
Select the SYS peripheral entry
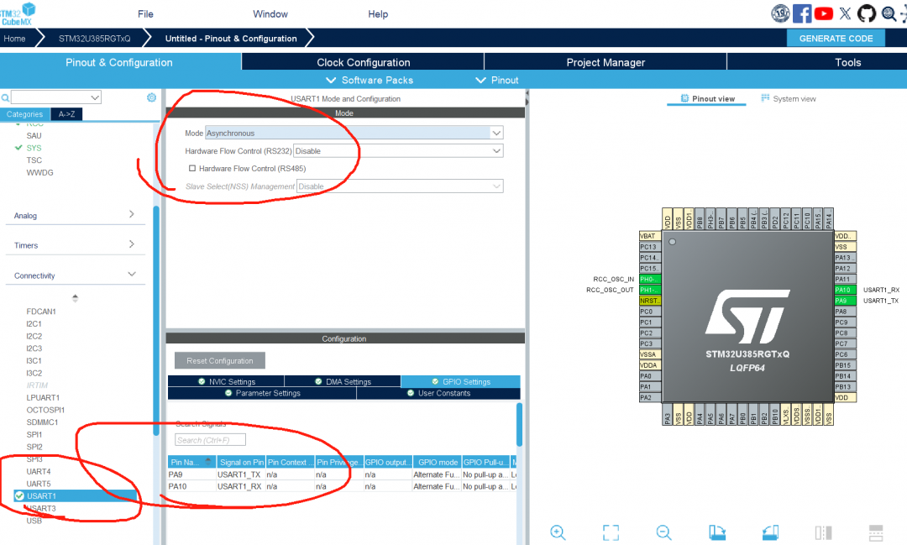[x=34, y=148]
